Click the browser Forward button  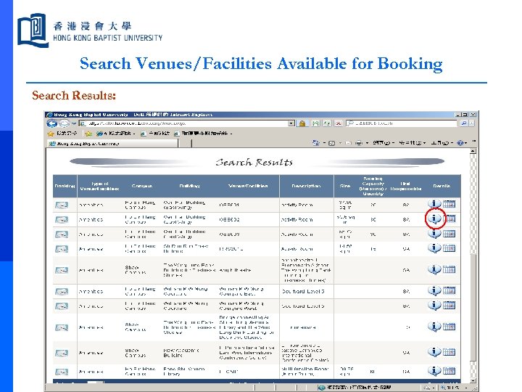coord(64,123)
